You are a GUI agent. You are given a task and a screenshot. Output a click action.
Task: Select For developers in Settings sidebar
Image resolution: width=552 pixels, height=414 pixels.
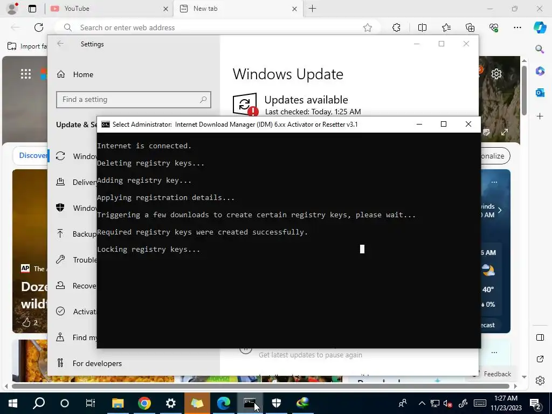[89, 363]
